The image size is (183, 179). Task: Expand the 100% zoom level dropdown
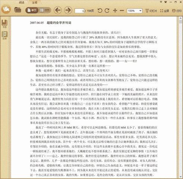140,11
